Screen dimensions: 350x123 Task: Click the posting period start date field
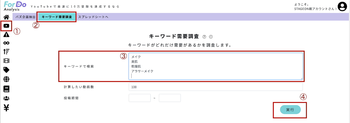(x=139, y=98)
